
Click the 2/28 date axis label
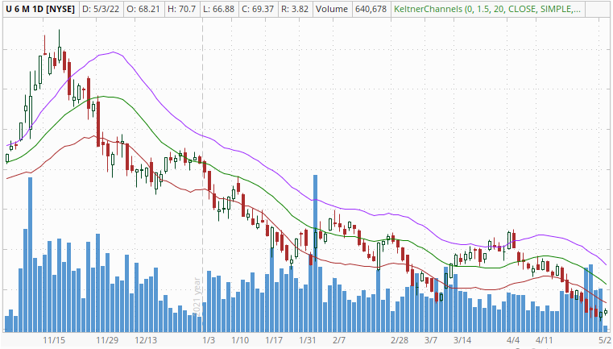coord(400,340)
